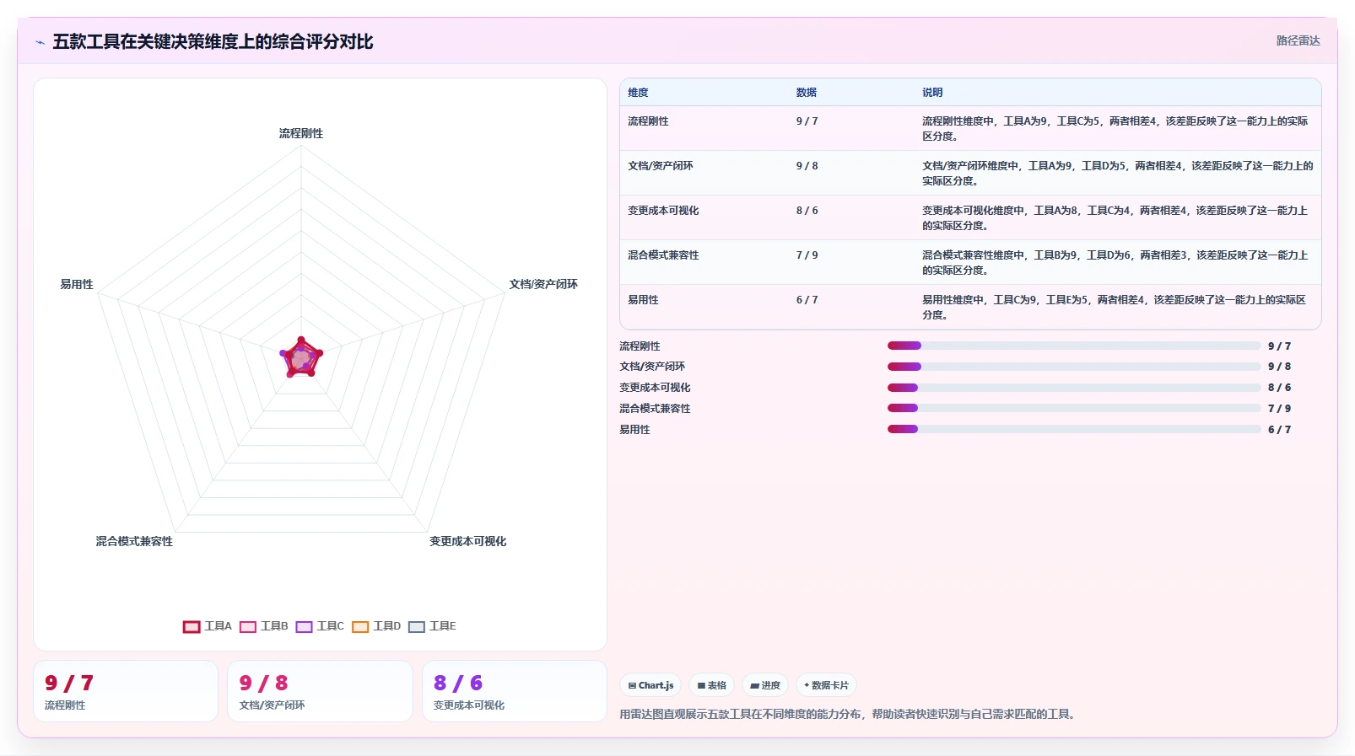
Task: Click the 易用性 progress bar
Action: point(1074,429)
